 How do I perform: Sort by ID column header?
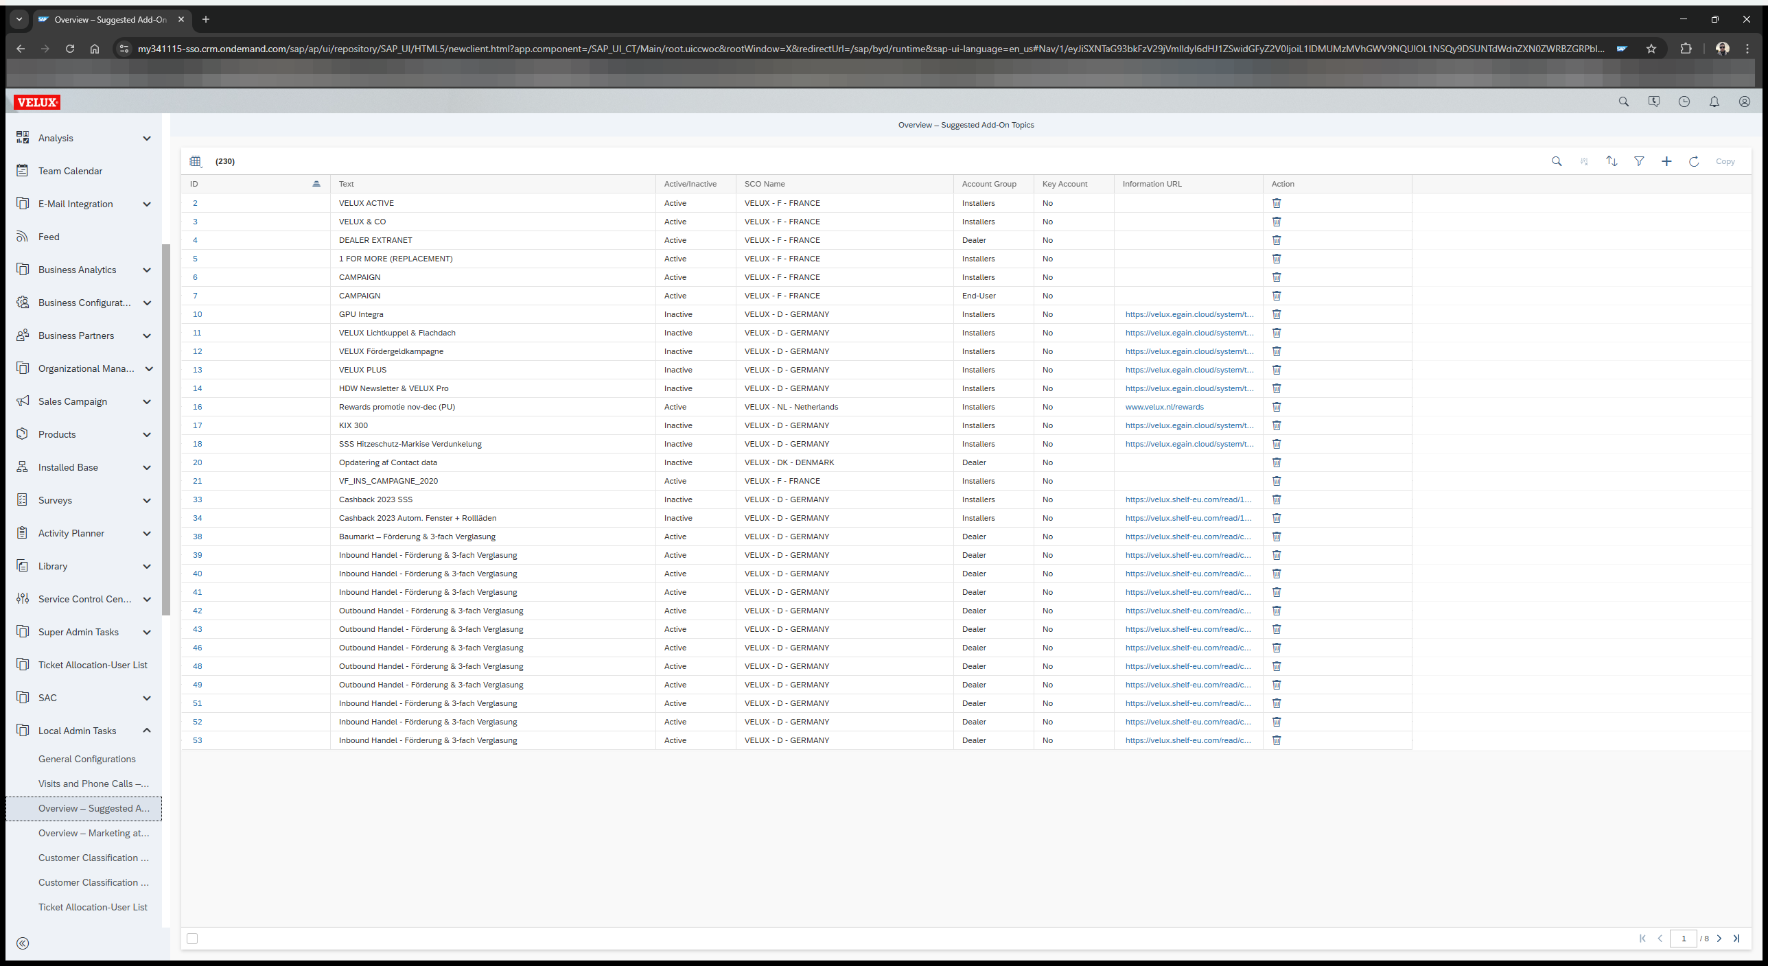coord(255,184)
